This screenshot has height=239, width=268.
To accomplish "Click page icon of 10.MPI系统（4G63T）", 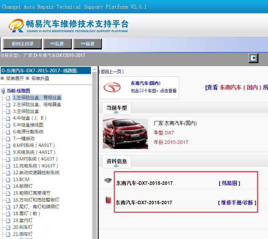I will pyautogui.click(x=8, y=159).
